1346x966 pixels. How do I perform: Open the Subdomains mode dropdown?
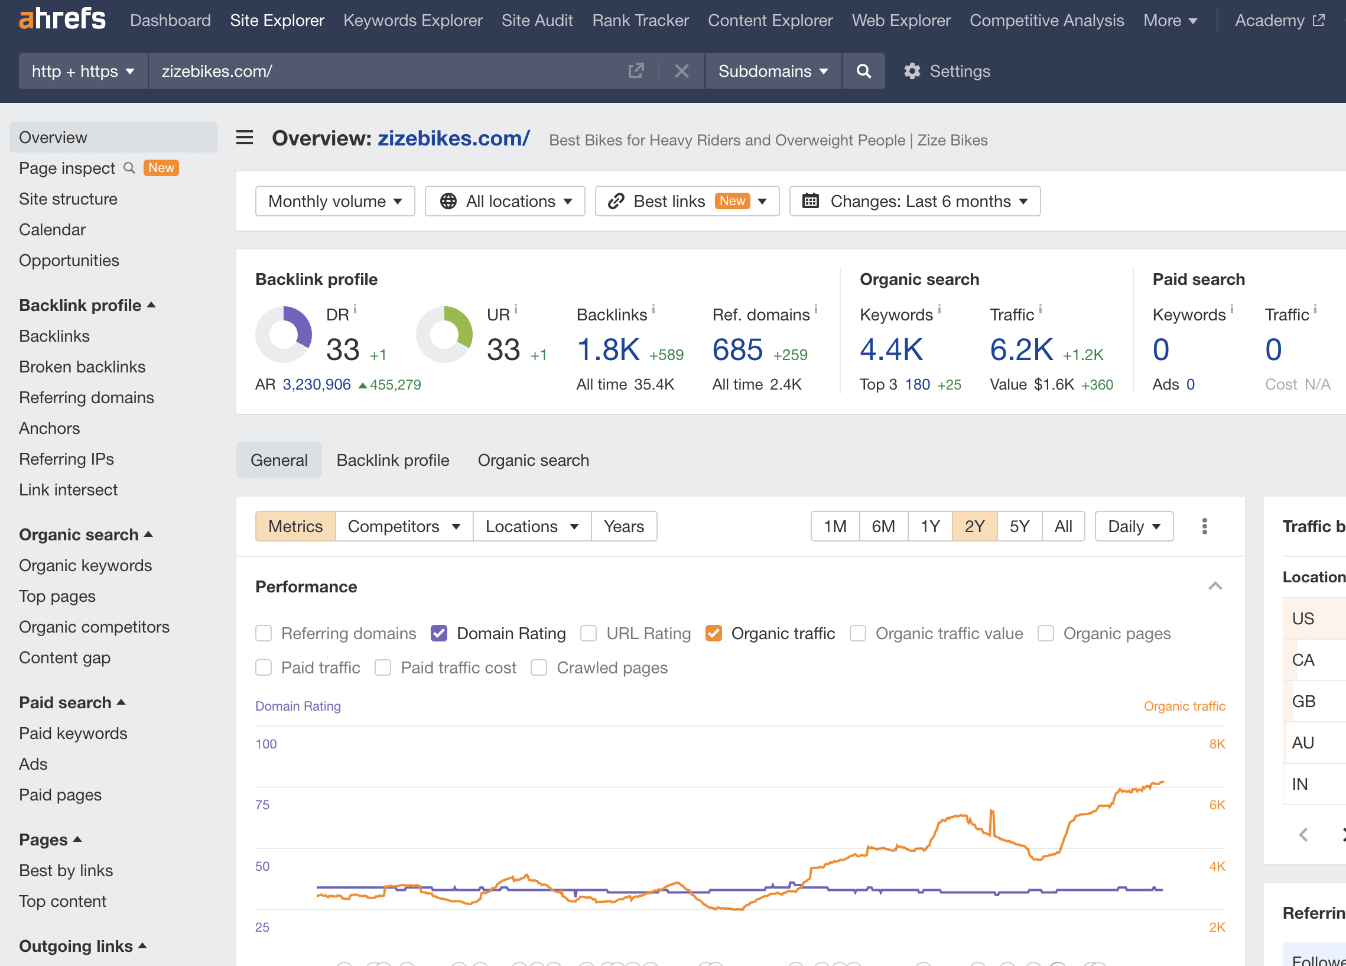(773, 72)
